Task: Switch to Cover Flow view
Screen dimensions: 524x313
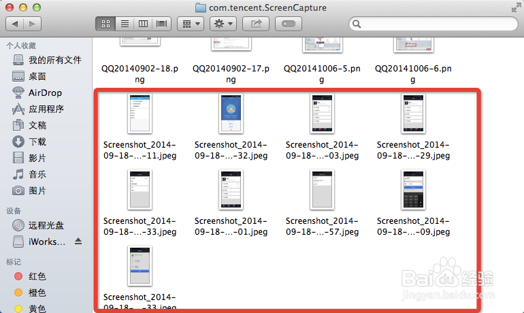Action: pyautogui.click(x=162, y=24)
